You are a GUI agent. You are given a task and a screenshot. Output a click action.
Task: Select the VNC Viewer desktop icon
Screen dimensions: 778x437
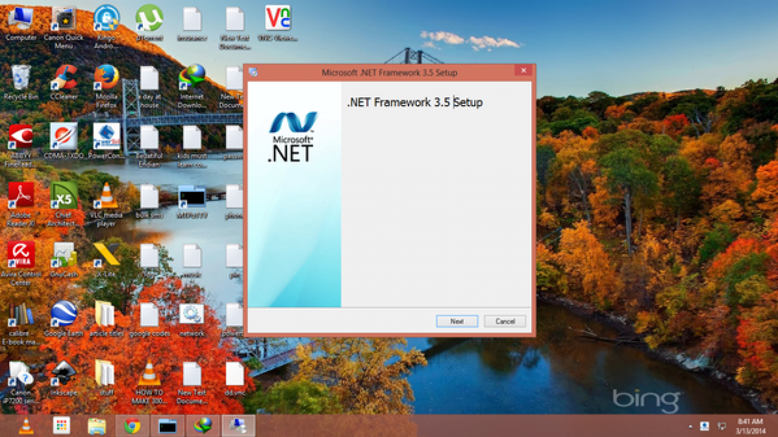click(278, 24)
